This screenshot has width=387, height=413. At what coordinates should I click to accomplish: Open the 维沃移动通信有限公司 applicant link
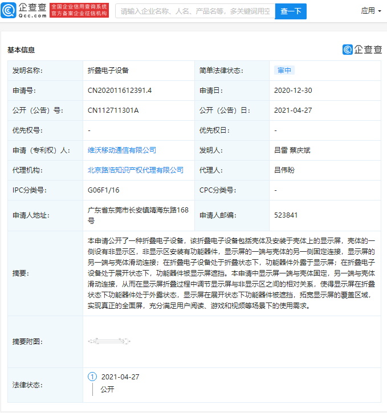[x=122, y=150]
